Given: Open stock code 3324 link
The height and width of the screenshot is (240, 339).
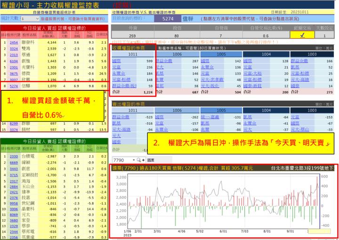Looking at the screenshot, I should (14, 49).
